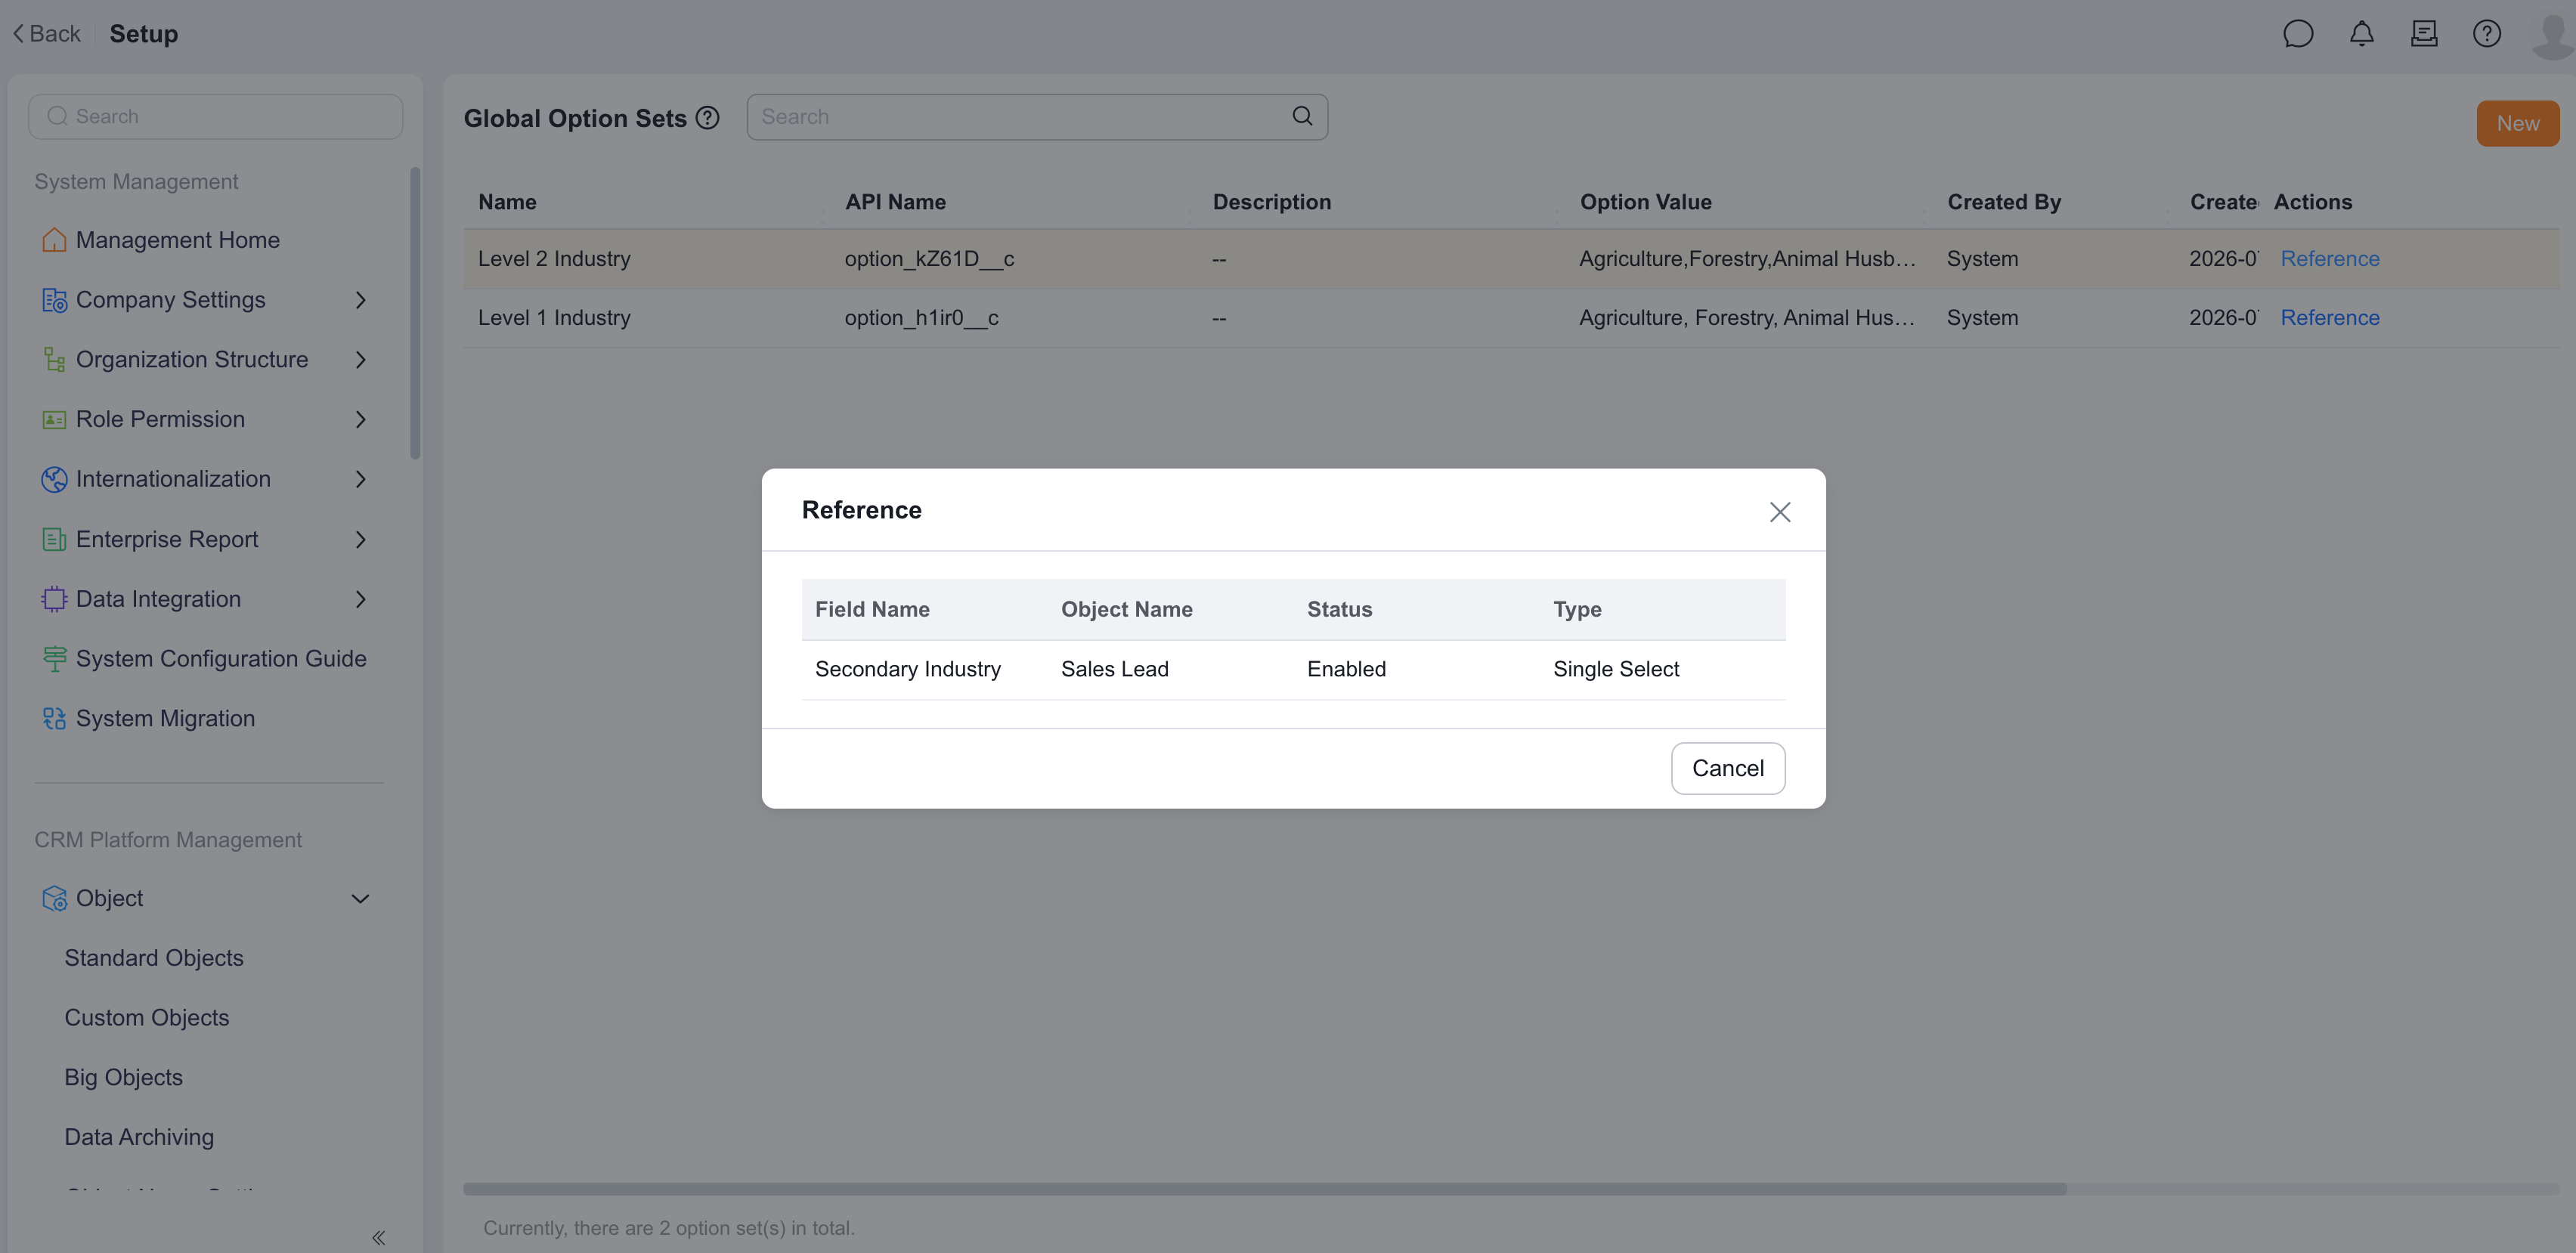The height and width of the screenshot is (1253, 2576).
Task: Open notifications bell icon
Action: click(x=2361, y=34)
